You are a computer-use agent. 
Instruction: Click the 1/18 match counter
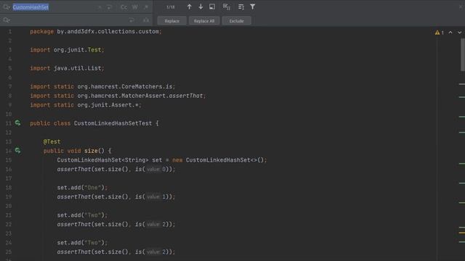[171, 7]
